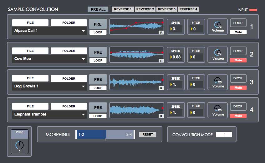Click the yellow speed arrow in slot 4

click(171, 112)
